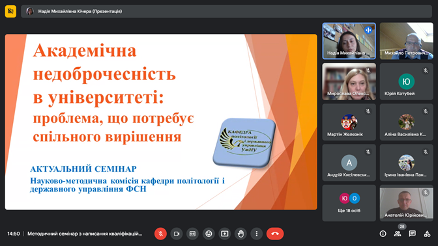Click the speaking indicator on Надія's tile
Screen dimensions: 438x246
pos(368,30)
